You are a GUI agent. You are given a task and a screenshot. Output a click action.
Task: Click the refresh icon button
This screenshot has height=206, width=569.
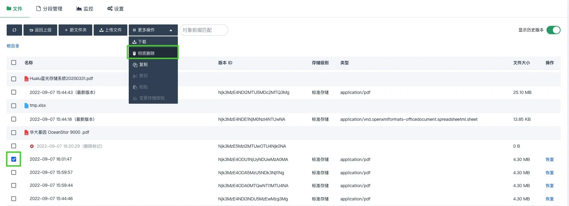tap(14, 30)
